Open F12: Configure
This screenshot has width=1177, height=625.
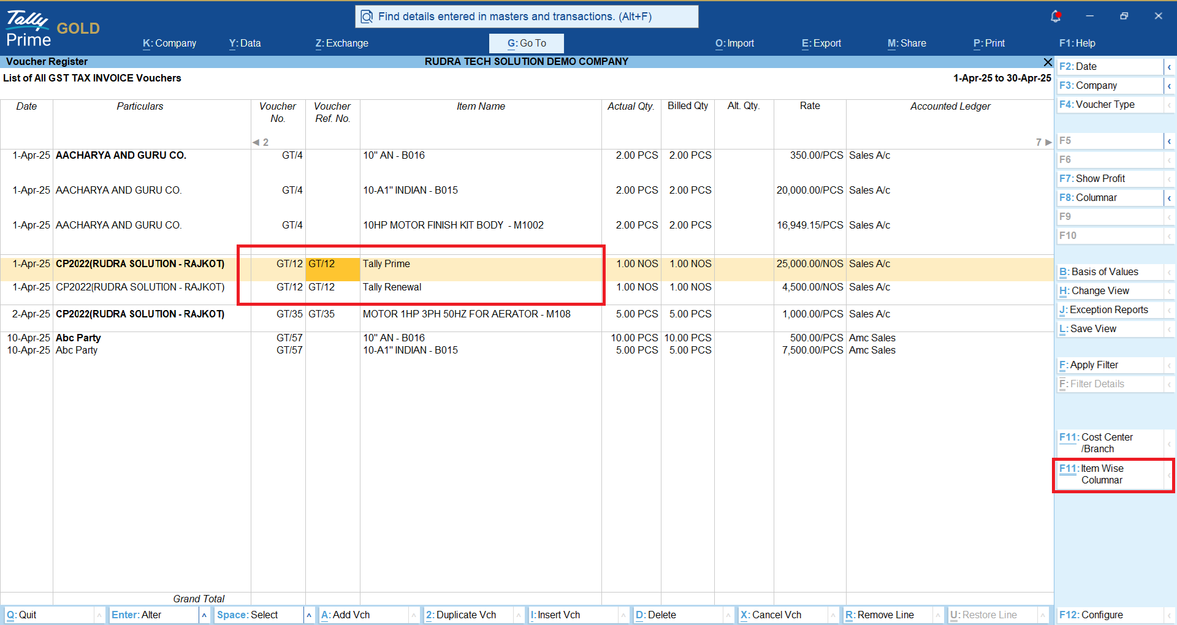click(1110, 615)
